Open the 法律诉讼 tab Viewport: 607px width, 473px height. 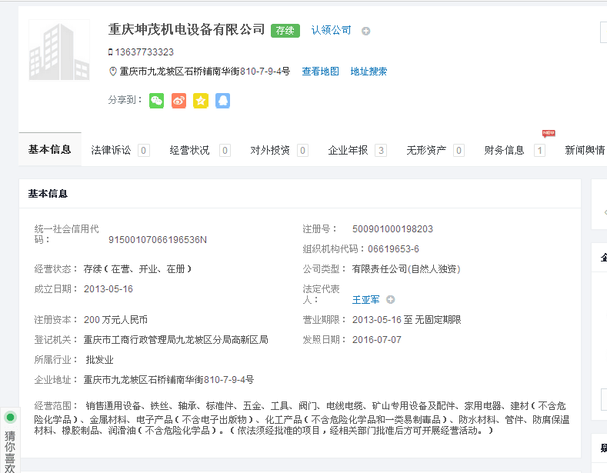click(112, 151)
